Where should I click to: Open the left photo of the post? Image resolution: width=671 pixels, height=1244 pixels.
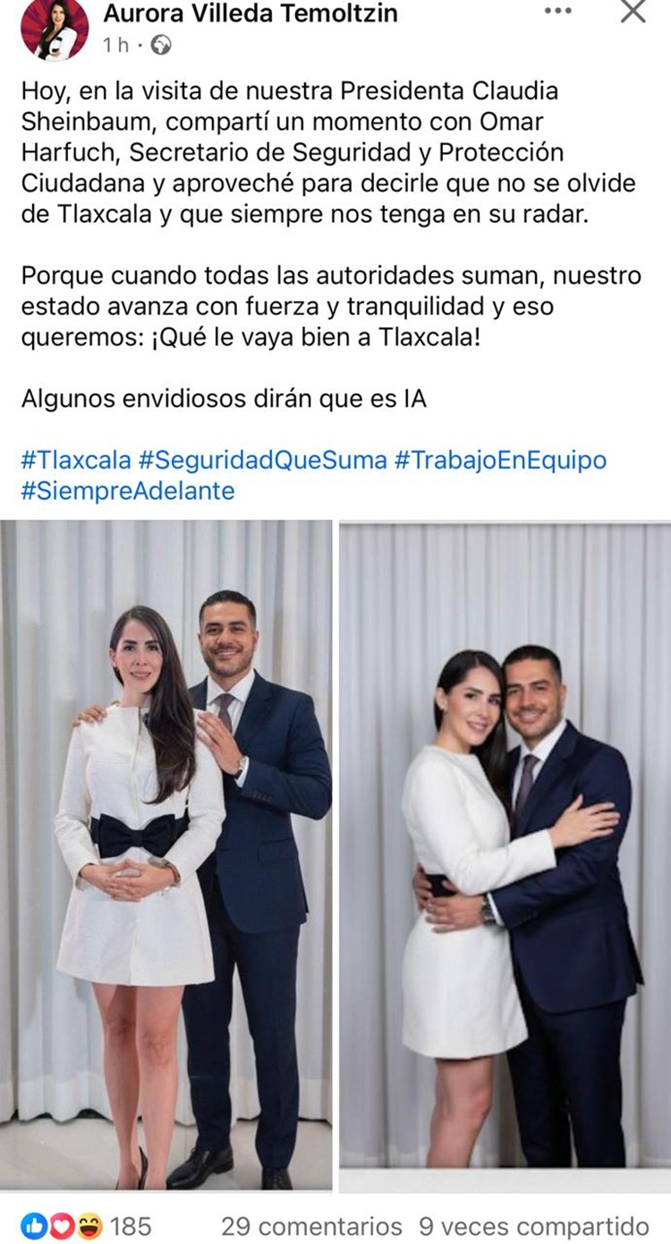tap(166, 855)
